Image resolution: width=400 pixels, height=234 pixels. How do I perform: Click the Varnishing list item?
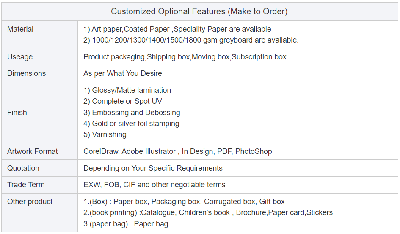(105, 134)
